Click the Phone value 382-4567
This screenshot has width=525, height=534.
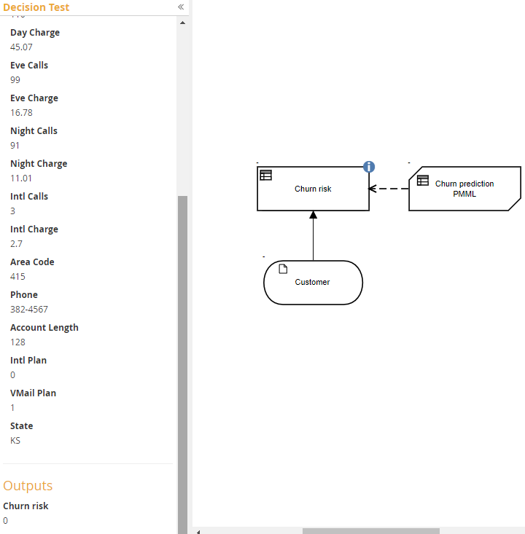click(x=29, y=310)
